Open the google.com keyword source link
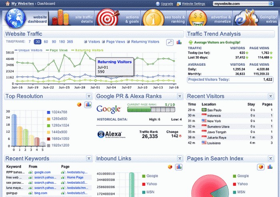 [x=42, y=172]
